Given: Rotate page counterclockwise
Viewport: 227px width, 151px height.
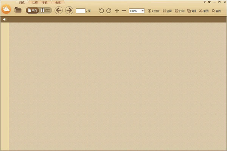Looking at the screenshot, I should point(101,11).
